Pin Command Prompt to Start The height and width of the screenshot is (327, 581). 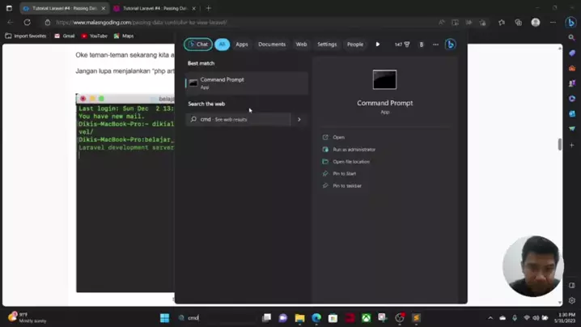[x=344, y=174]
